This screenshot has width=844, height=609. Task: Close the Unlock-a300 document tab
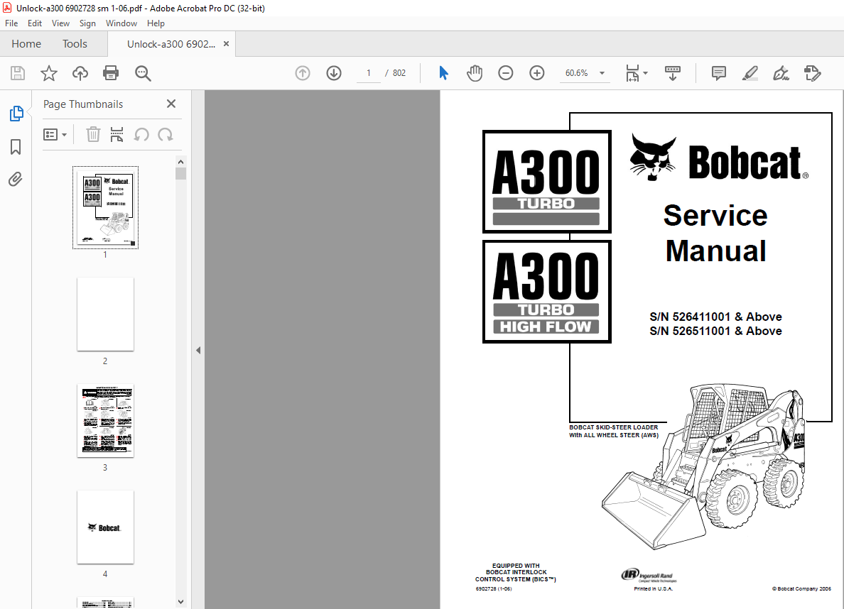[226, 44]
